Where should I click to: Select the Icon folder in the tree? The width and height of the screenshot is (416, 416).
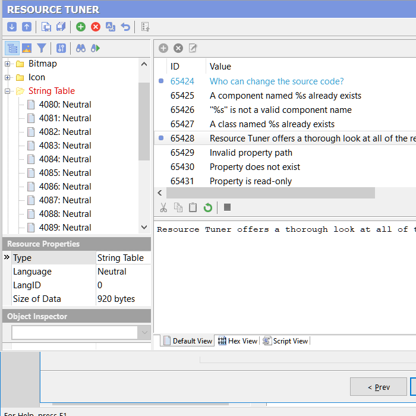37,77
